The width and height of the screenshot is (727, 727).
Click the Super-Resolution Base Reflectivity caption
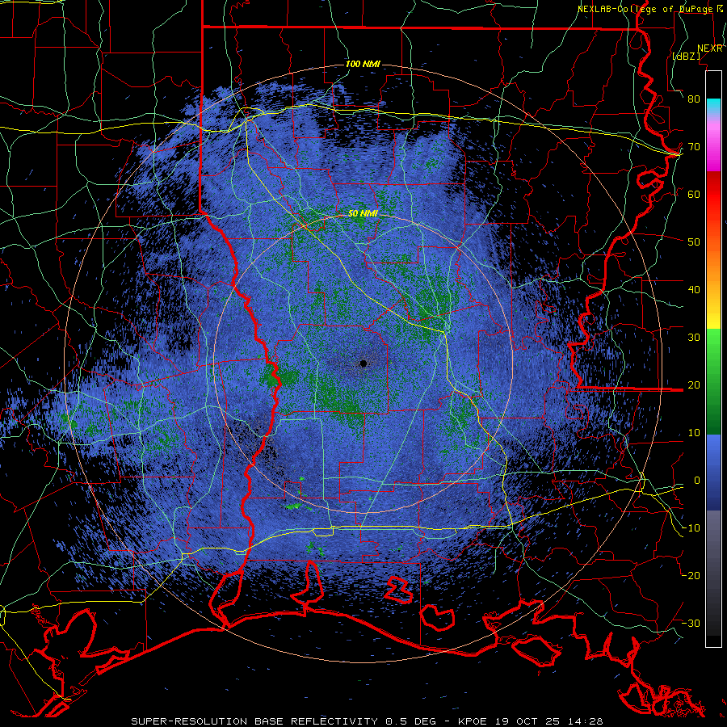click(x=254, y=721)
